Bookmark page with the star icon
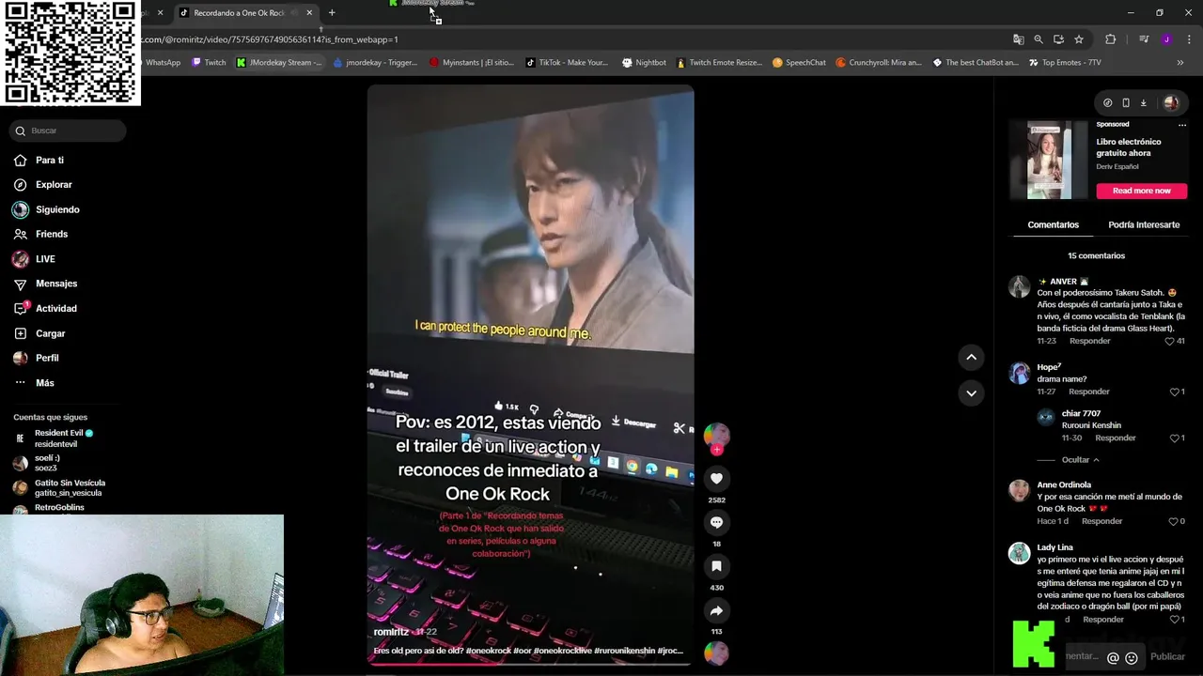The width and height of the screenshot is (1203, 676). [1079, 39]
